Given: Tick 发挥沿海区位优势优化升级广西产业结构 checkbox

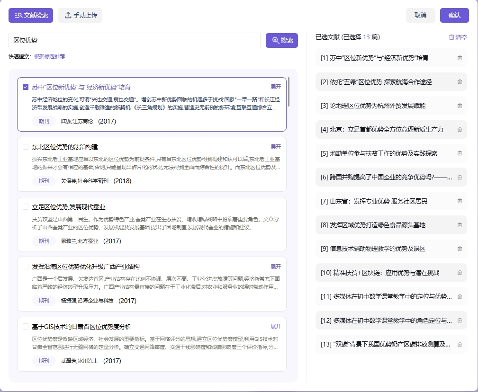Looking at the screenshot, I should (26, 267).
